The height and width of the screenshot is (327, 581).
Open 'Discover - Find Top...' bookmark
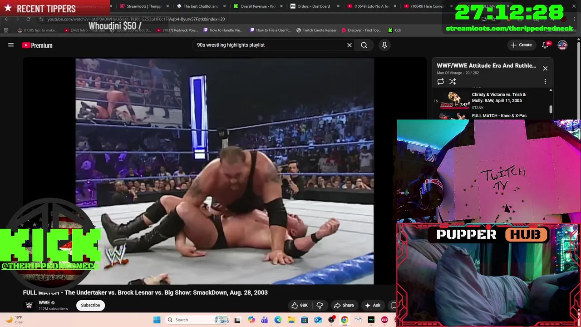point(361,30)
